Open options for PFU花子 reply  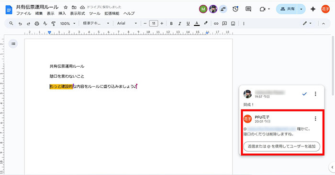pos(315,119)
